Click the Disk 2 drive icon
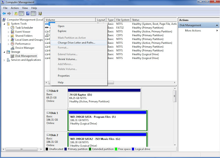This screenshot has width=220, height=158. pos(48,135)
